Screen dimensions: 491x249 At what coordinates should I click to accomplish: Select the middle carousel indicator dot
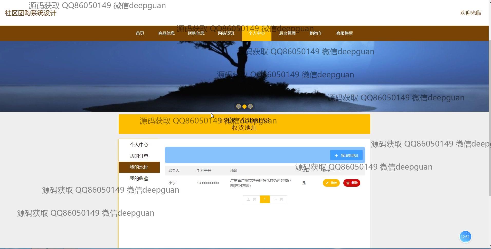pos(244,107)
